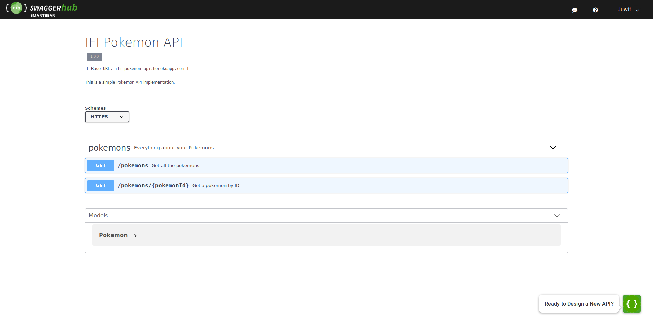Collapse the Models section chevron
This screenshot has height=325, width=653.
(557, 216)
